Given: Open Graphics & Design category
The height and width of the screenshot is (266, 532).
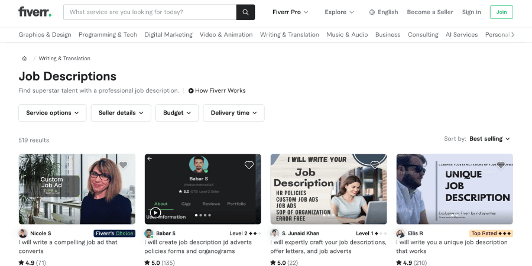Looking at the screenshot, I should click(x=45, y=35).
